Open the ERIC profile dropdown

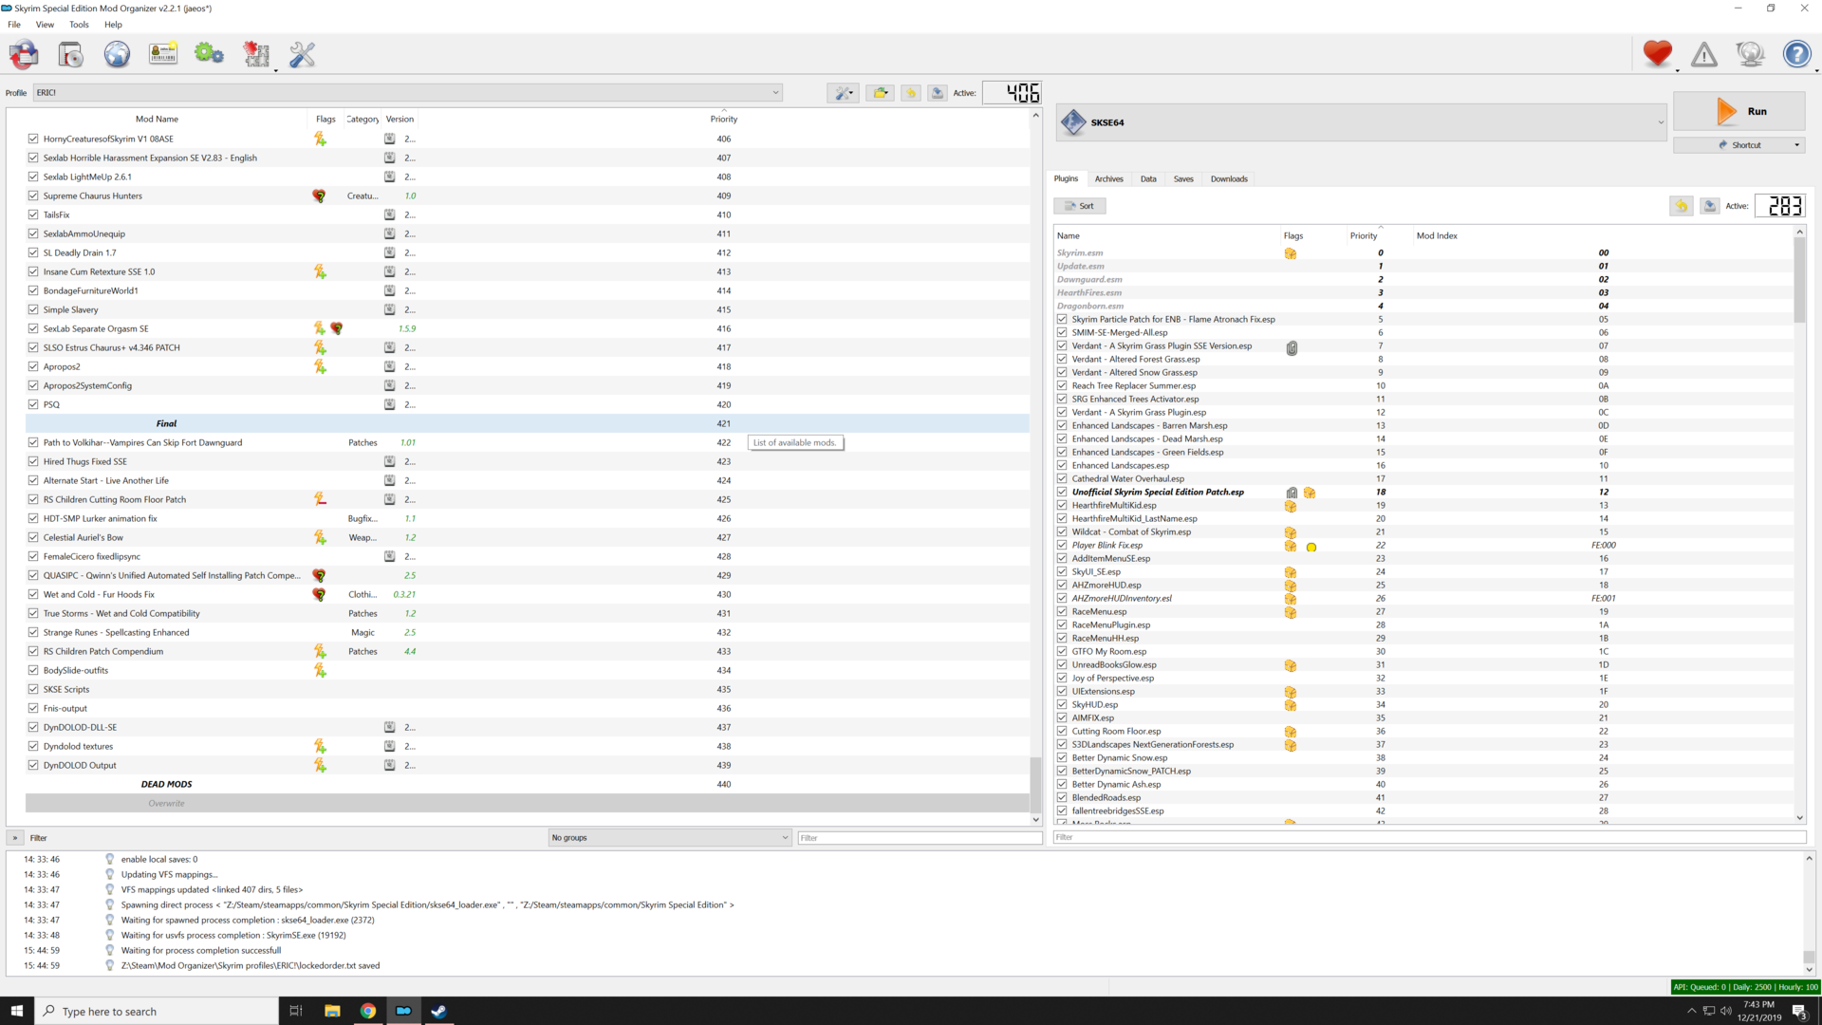408,93
